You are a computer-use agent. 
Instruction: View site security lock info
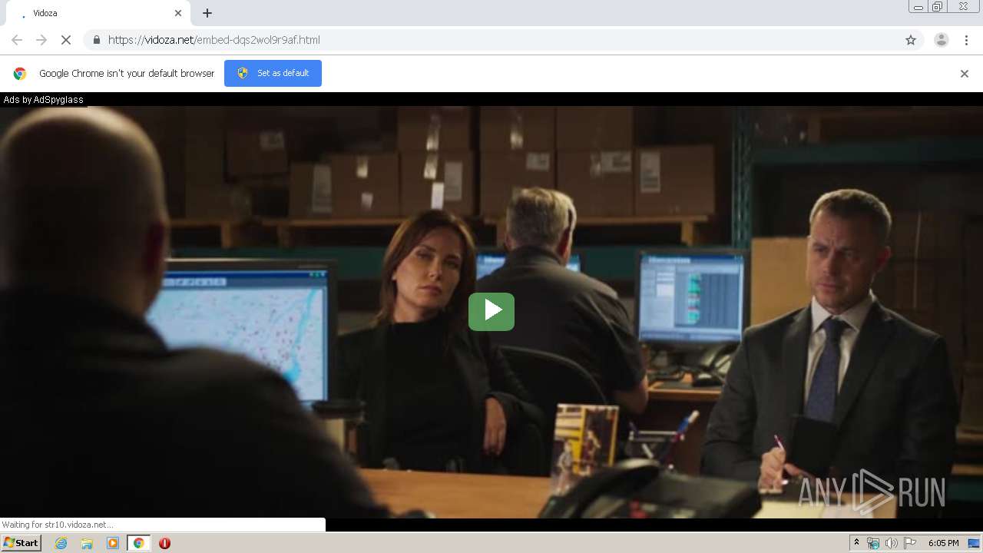[96, 40]
